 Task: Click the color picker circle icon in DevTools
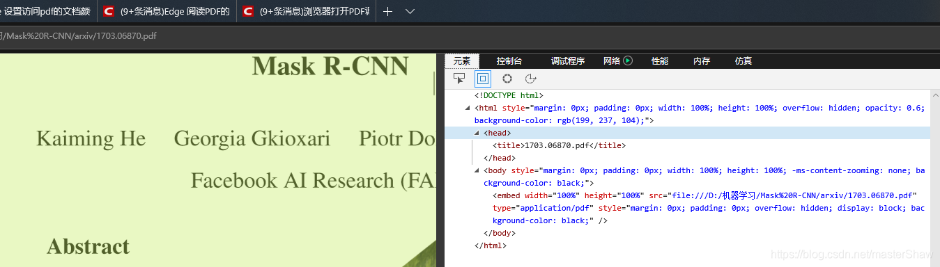tap(507, 79)
